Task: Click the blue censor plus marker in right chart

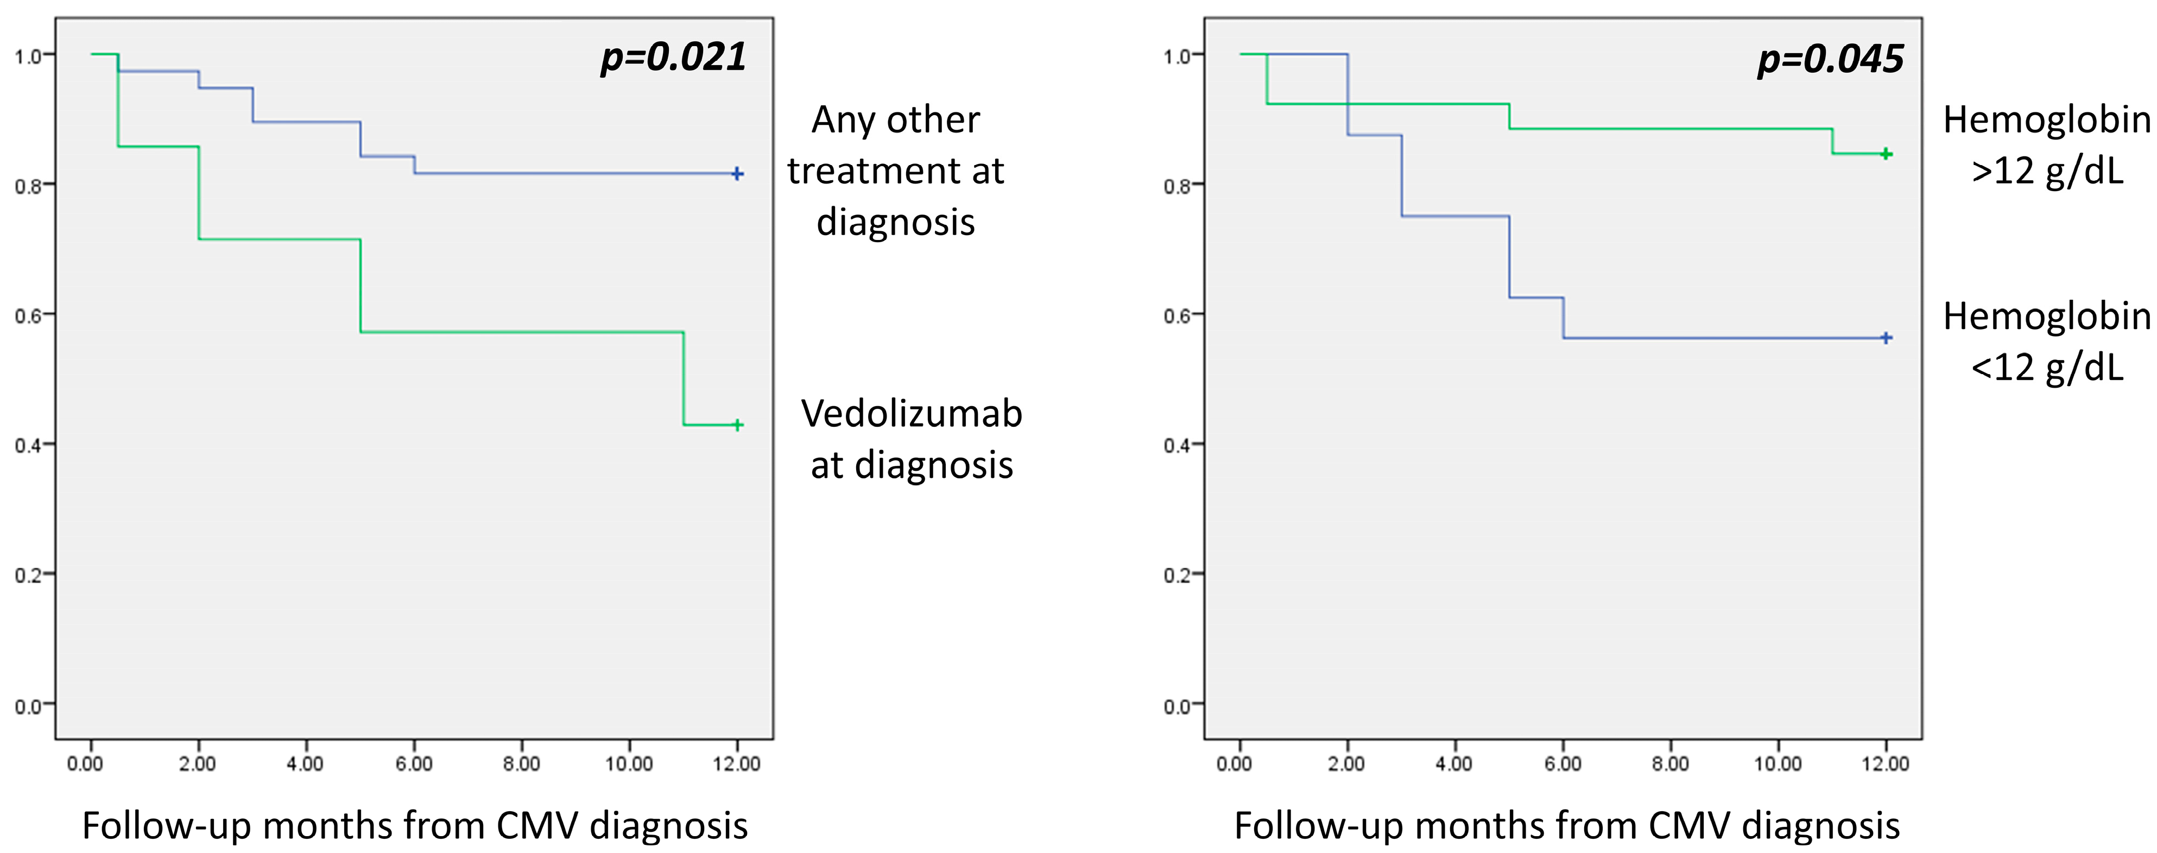Action: [x=1886, y=338]
